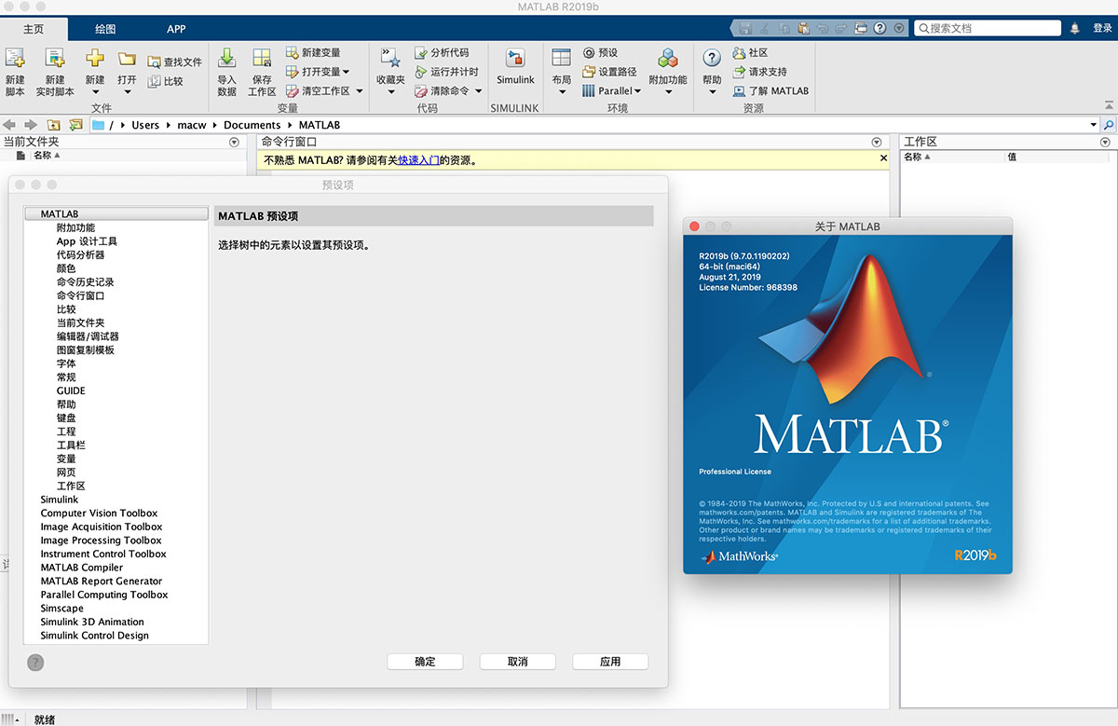Open the 命令行窗口 panel actions menu arrow
This screenshot has height=726, width=1118.
coord(876,142)
